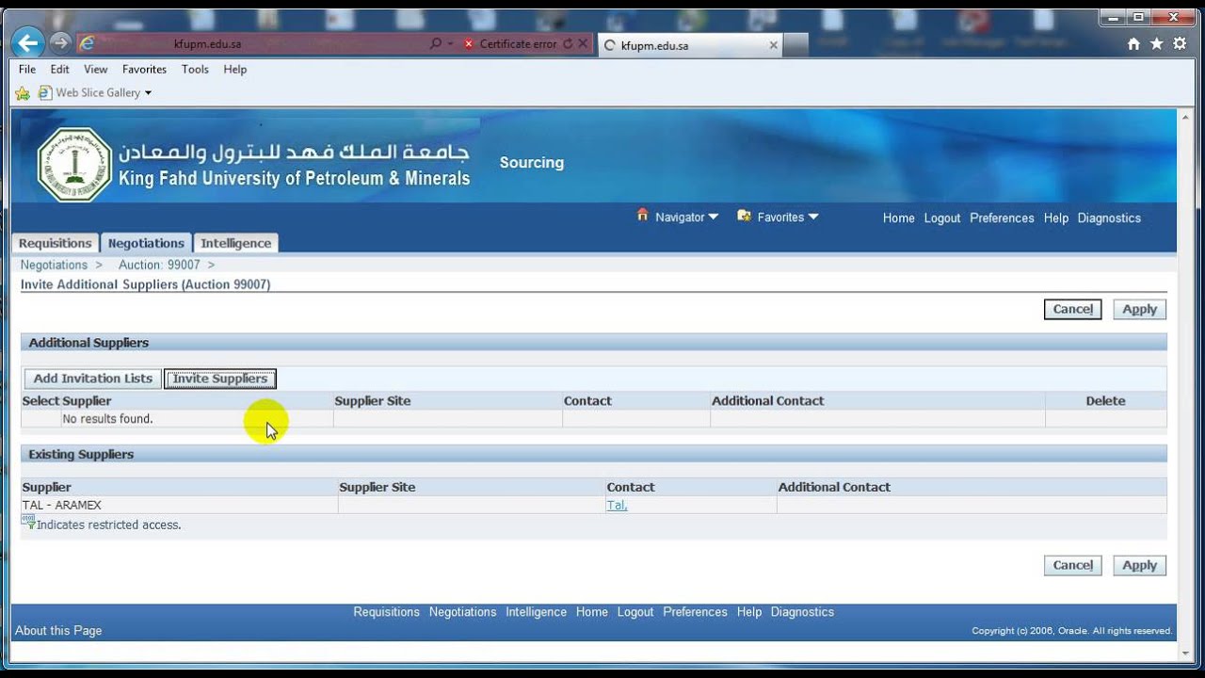Click the footer Help link
The image size is (1205, 678).
click(749, 612)
